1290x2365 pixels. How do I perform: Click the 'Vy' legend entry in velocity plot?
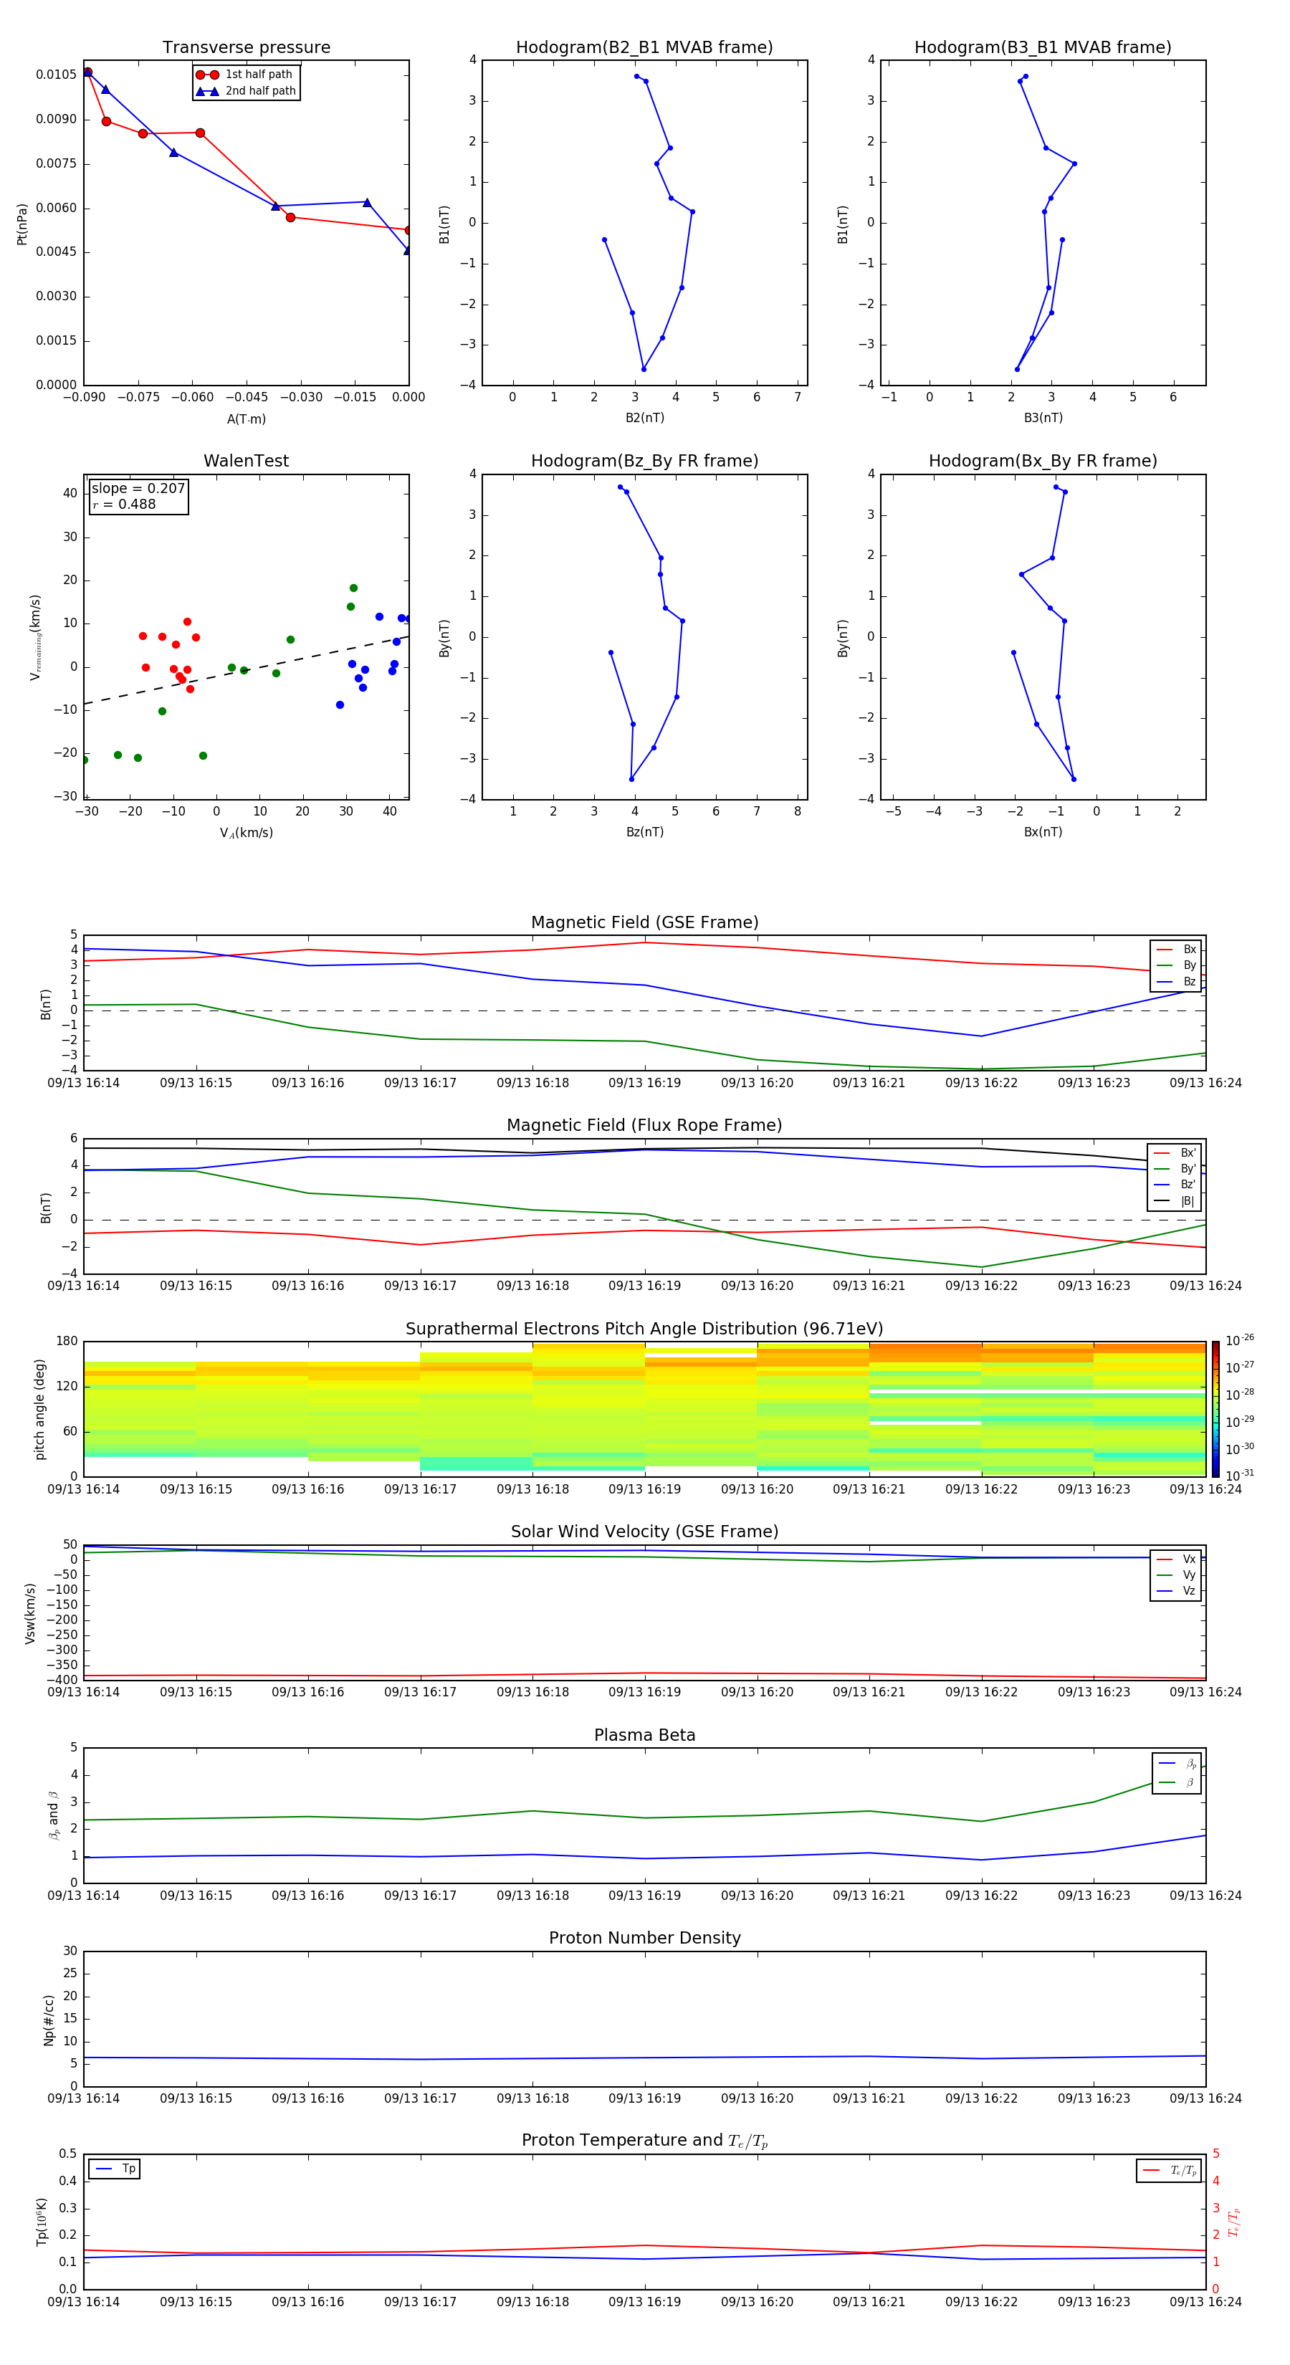(x=1176, y=1575)
